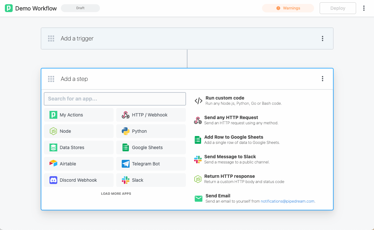Open the trigger card options menu
The image size is (374, 230).
point(322,38)
